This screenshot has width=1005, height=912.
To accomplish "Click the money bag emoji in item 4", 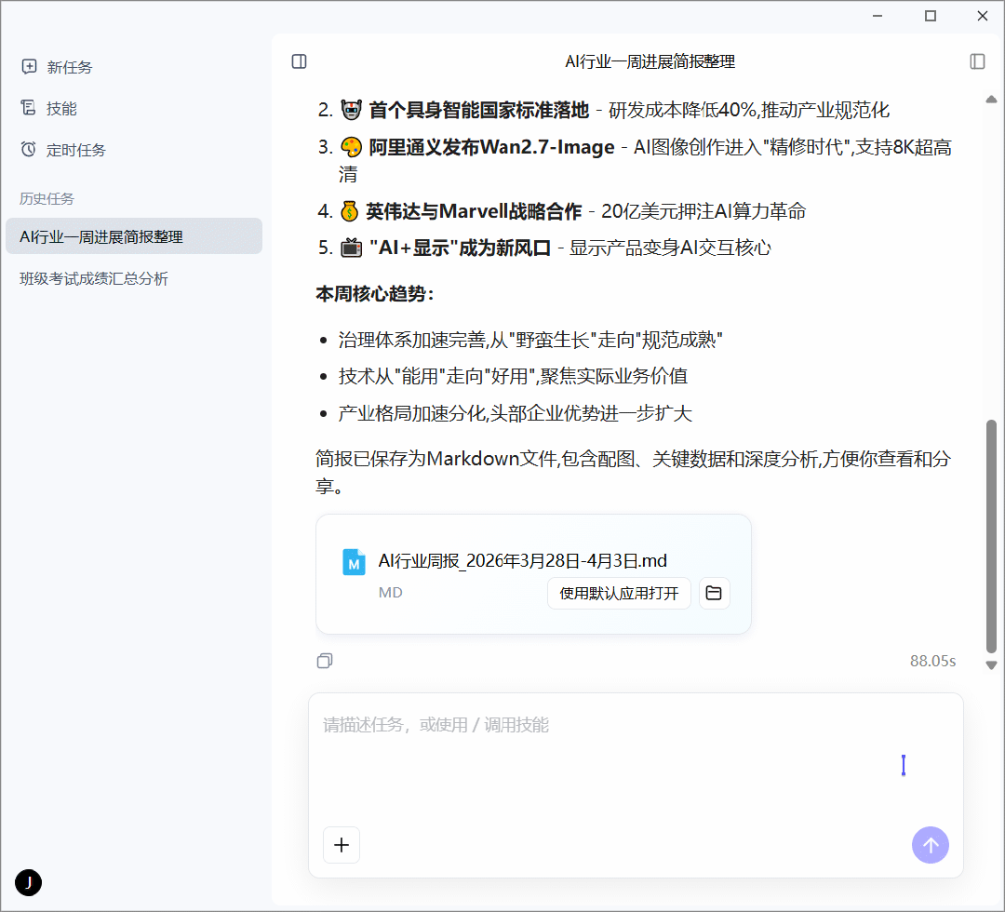I will point(349,211).
